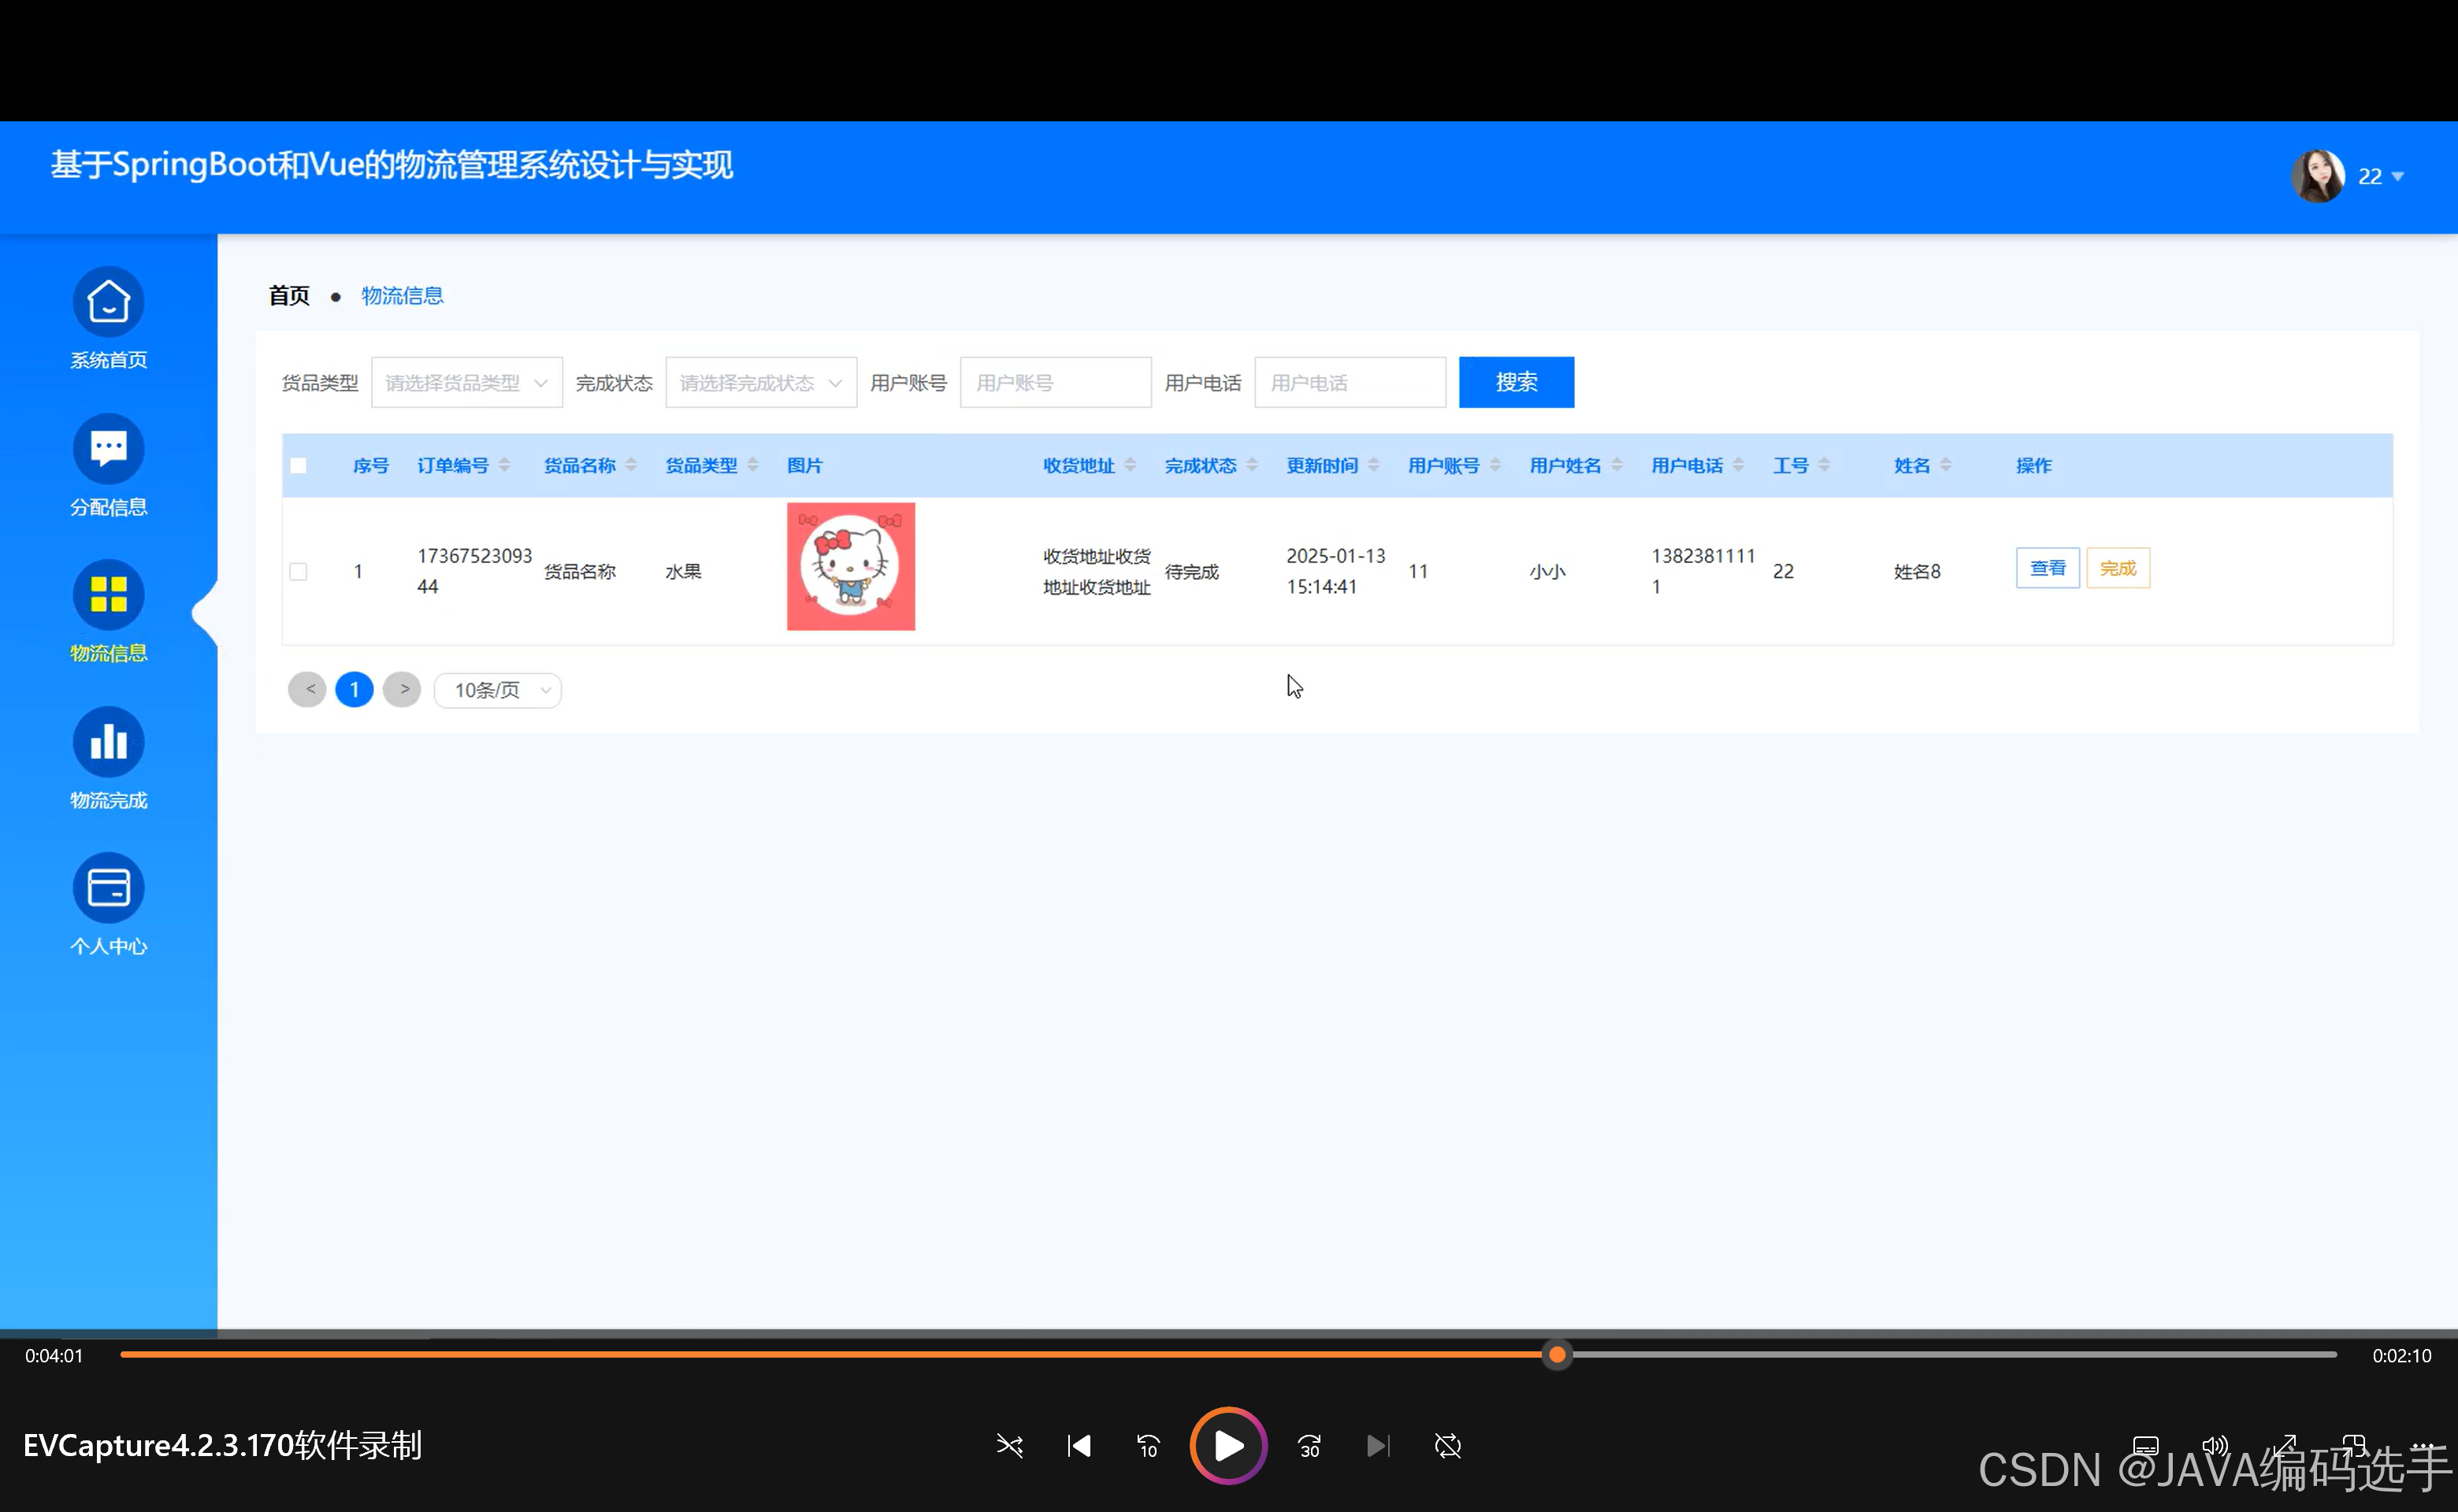Open the 完成状态 filter dropdown
The width and height of the screenshot is (2458, 1512).
pos(760,382)
